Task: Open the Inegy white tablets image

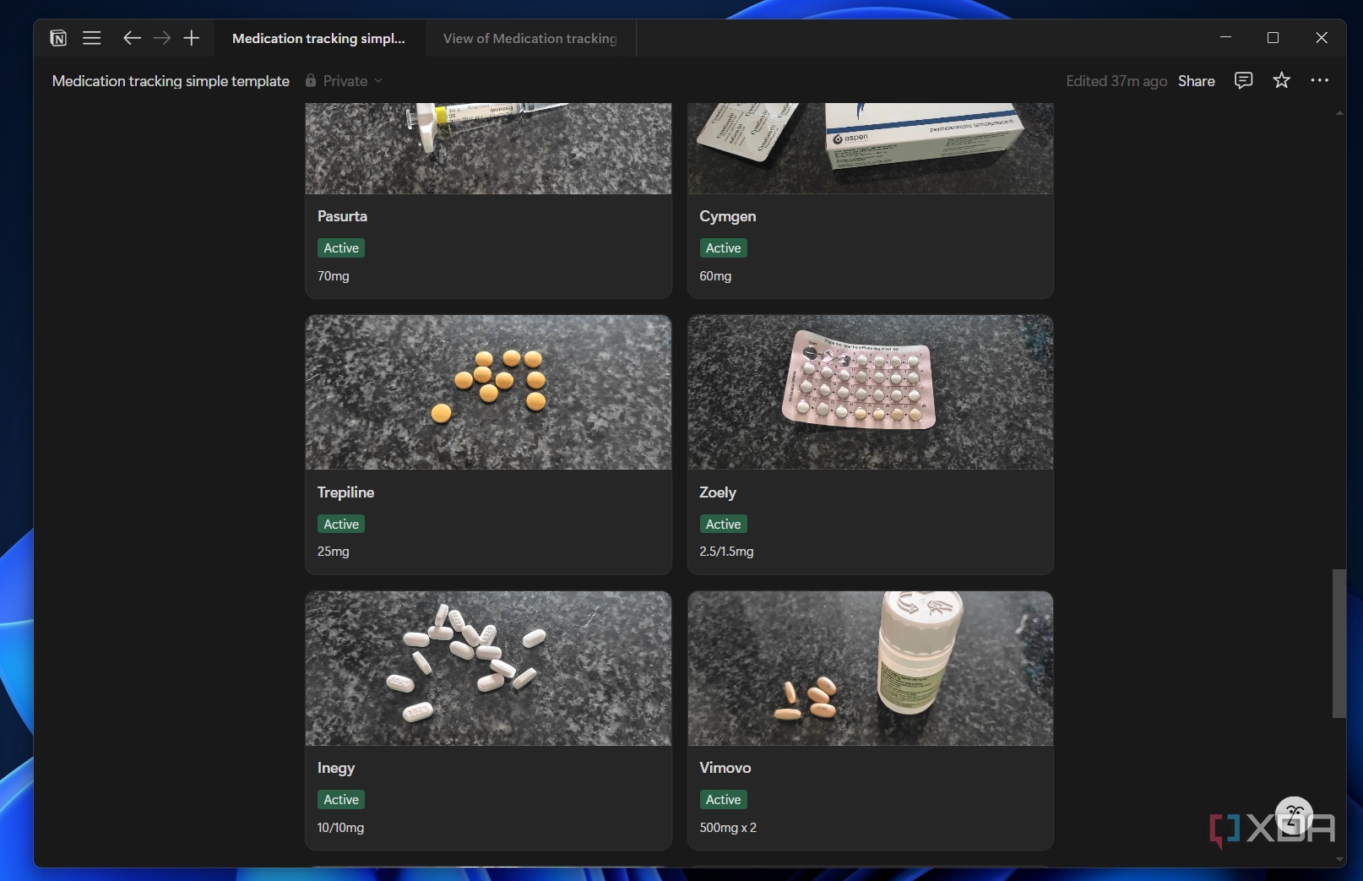Action: pyautogui.click(x=488, y=668)
